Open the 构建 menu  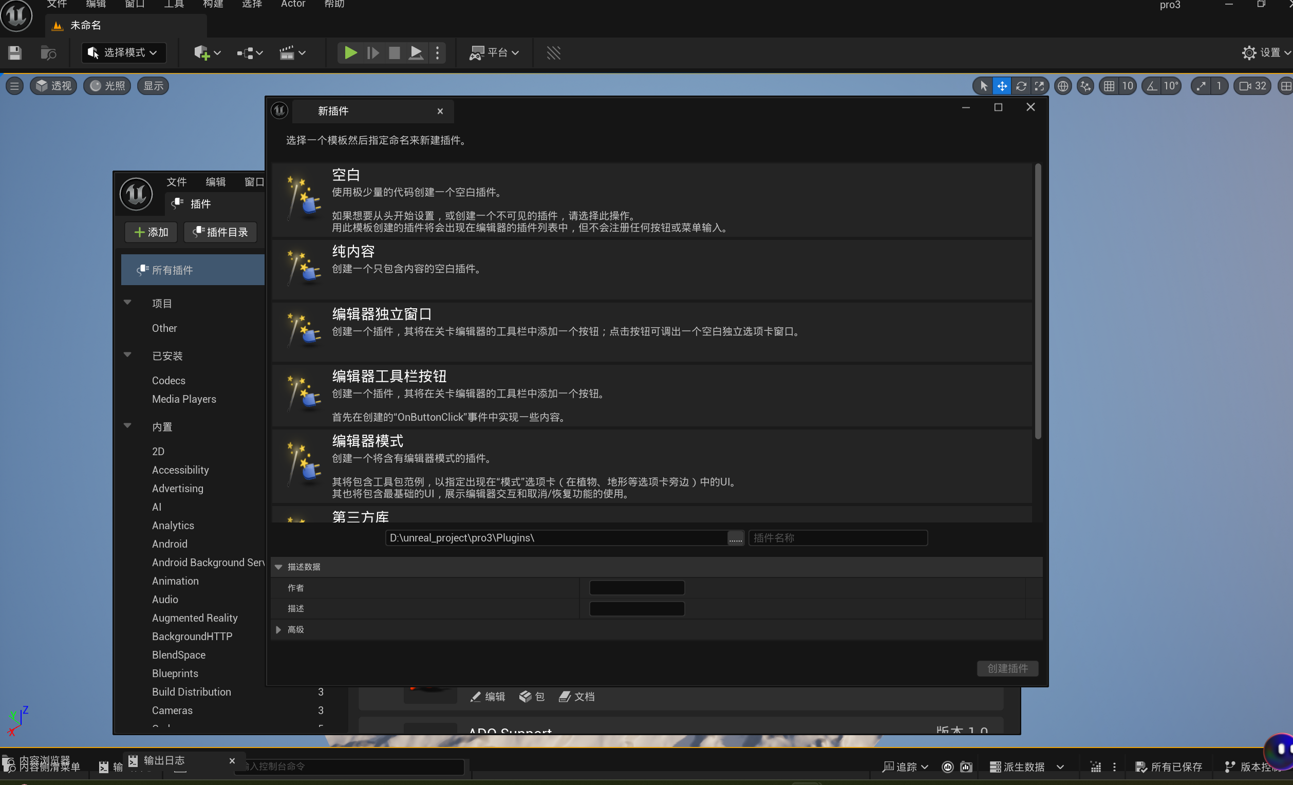213,4
